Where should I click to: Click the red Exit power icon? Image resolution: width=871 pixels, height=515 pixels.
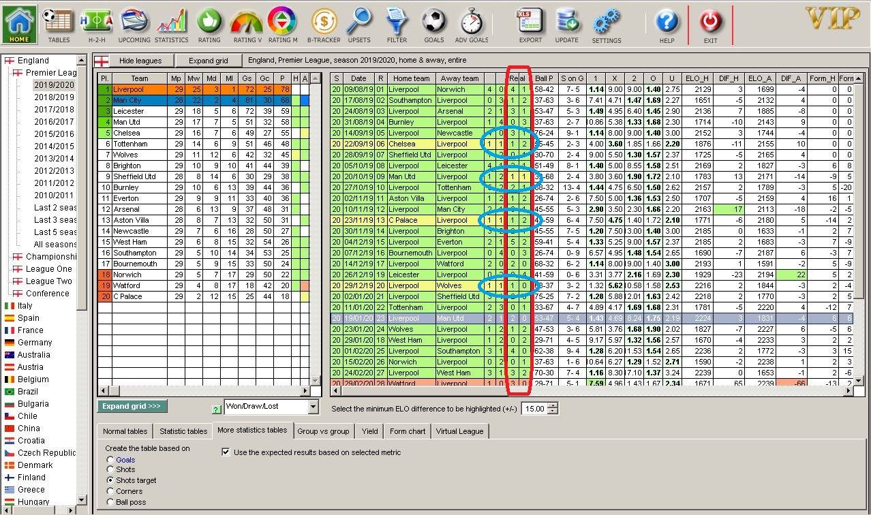[x=710, y=25]
